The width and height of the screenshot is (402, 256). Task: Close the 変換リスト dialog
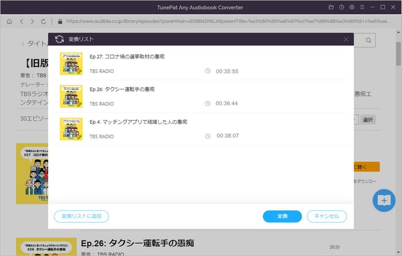tap(346, 39)
